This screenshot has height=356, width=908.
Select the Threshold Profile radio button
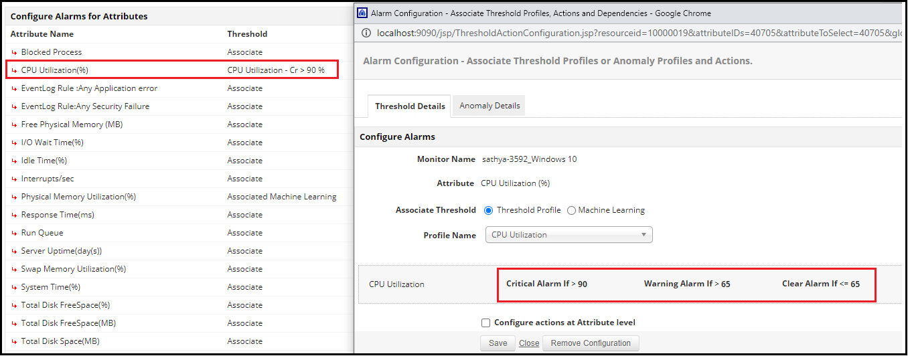488,210
